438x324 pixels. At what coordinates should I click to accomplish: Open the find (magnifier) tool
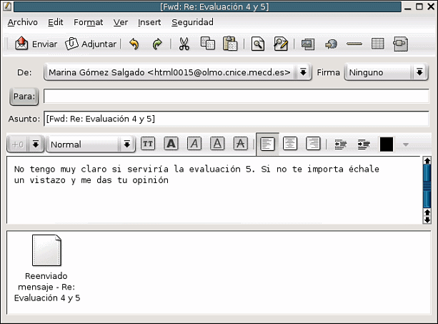[x=257, y=44]
